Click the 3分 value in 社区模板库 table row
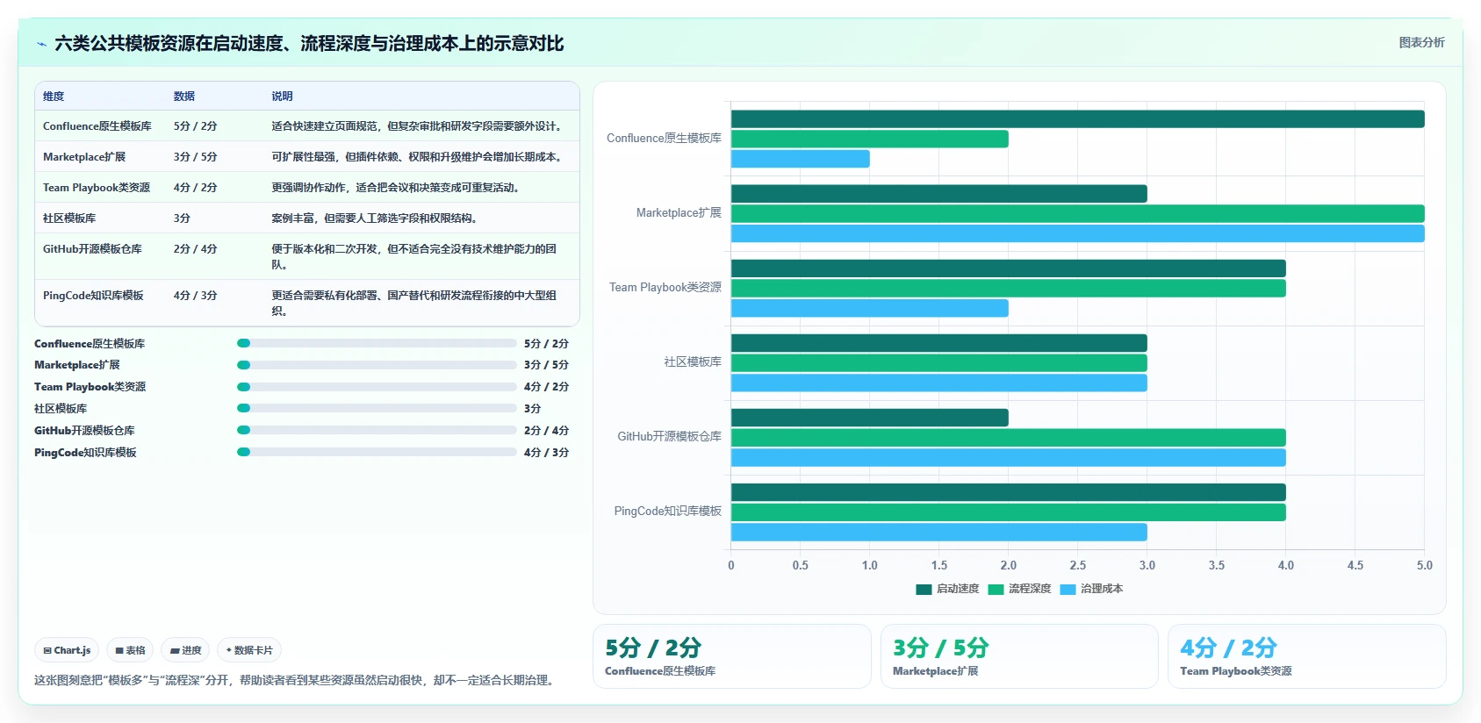Screen dimensions: 1481x723 [182, 218]
